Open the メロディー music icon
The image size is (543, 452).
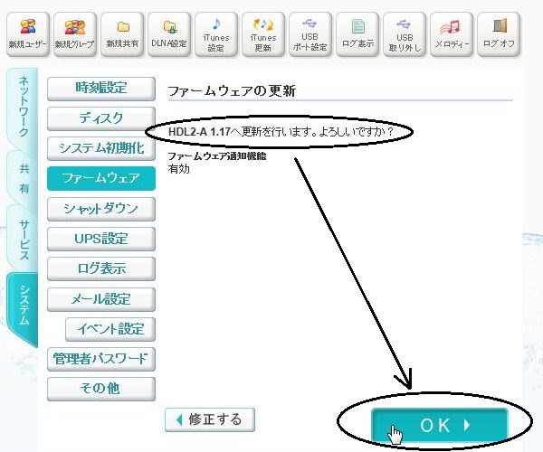pos(452,33)
